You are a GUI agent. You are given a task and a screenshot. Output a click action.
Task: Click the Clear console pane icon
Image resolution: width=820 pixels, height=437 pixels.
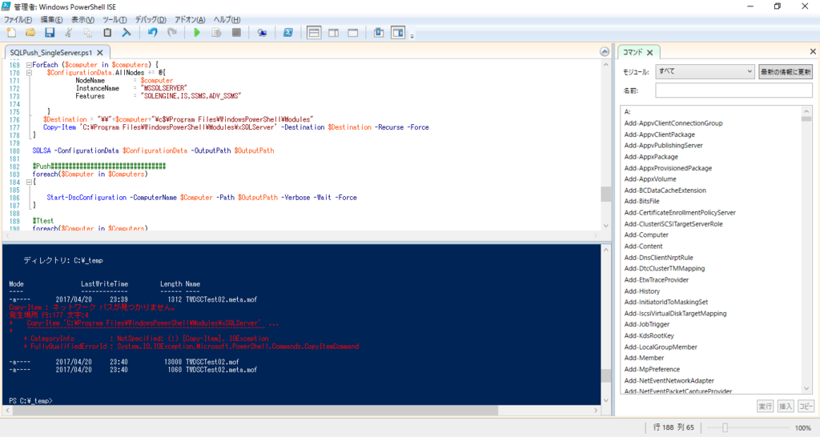[x=127, y=33]
